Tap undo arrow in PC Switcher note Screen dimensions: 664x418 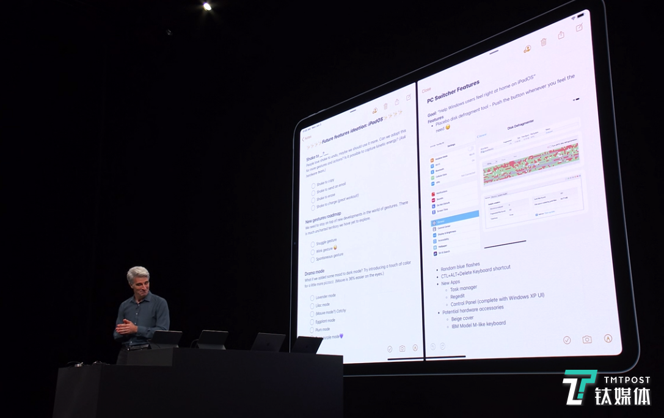tap(432, 346)
